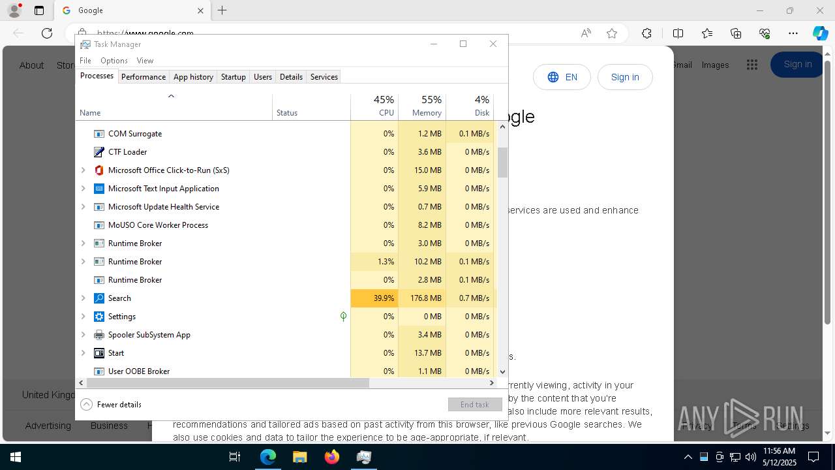Click the Spooler SubSystem App printer icon

point(99,335)
